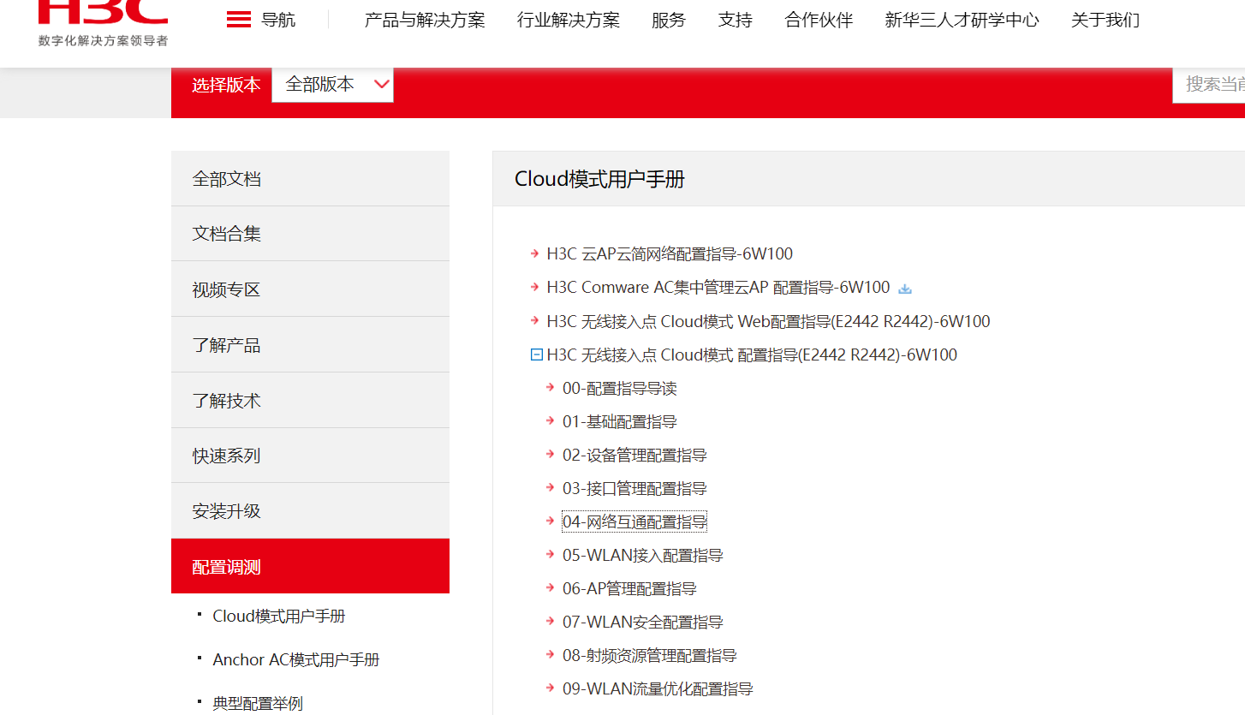Focus the search input field
Screen dimensions: 1245x715
pos(1209,85)
